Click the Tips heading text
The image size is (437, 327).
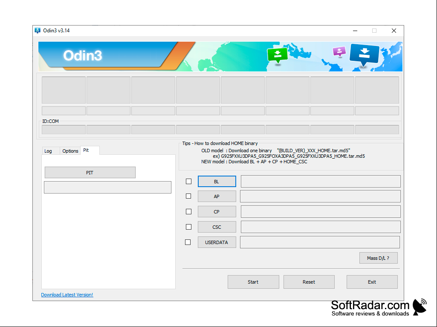point(220,143)
